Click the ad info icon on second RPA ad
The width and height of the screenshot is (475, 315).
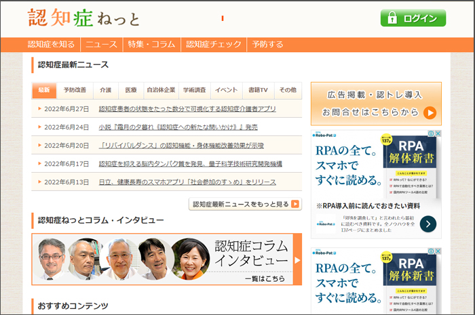point(432,251)
